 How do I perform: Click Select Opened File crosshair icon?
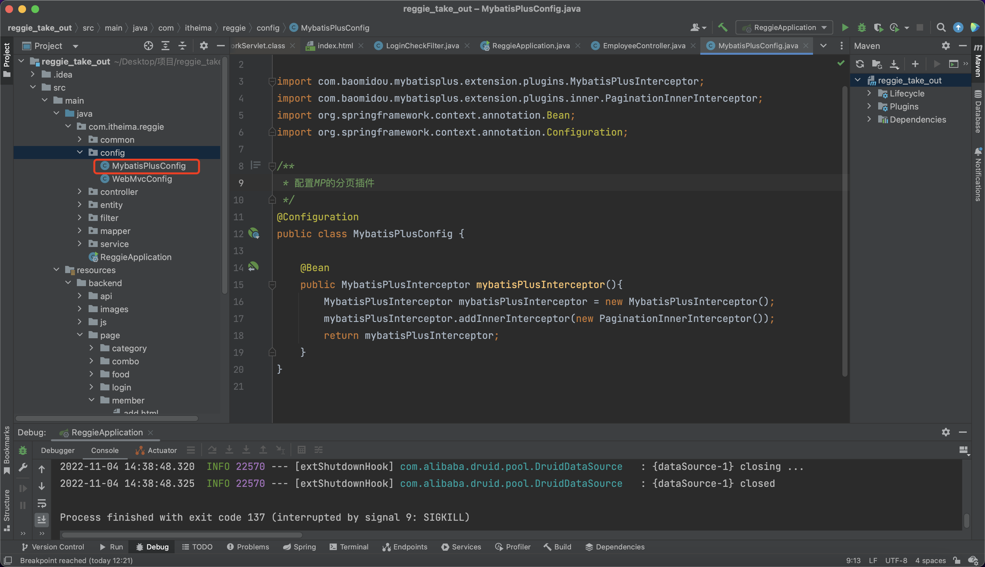click(x=148, y=46)
